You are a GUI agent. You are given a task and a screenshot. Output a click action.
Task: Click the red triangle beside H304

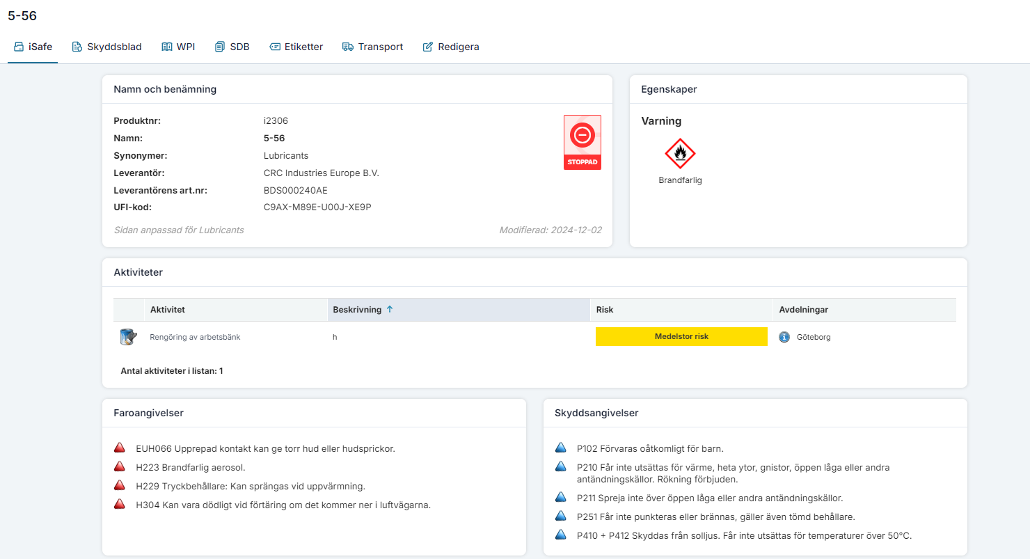(120, 505)
